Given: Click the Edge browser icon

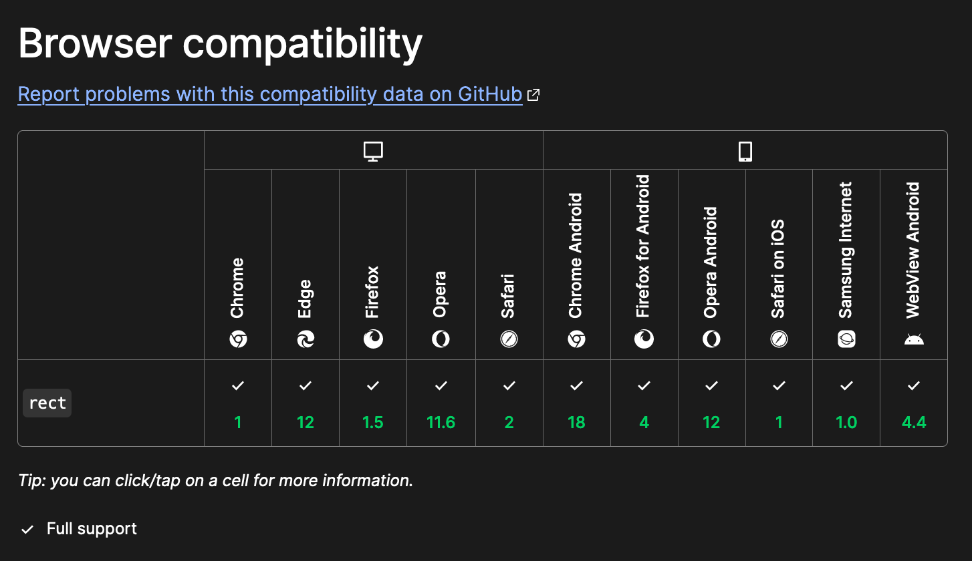Looking at the screenshot, I should coord(306,339).
